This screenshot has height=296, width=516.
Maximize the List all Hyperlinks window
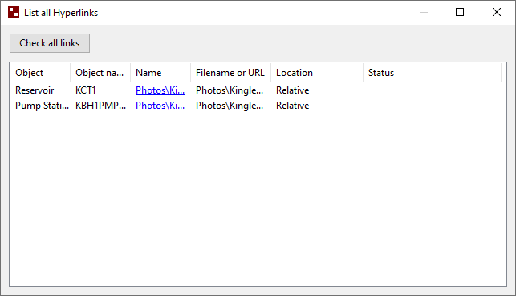pyautogui.click(x=460, y=12)
